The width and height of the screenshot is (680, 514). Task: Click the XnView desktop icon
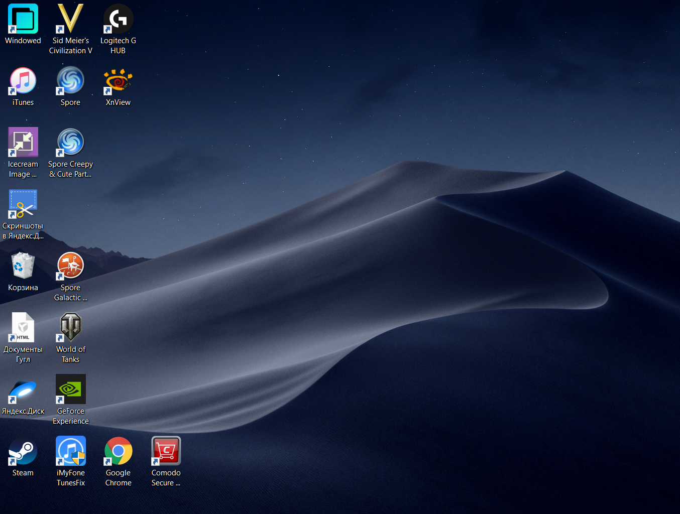(x=118, y=81)
